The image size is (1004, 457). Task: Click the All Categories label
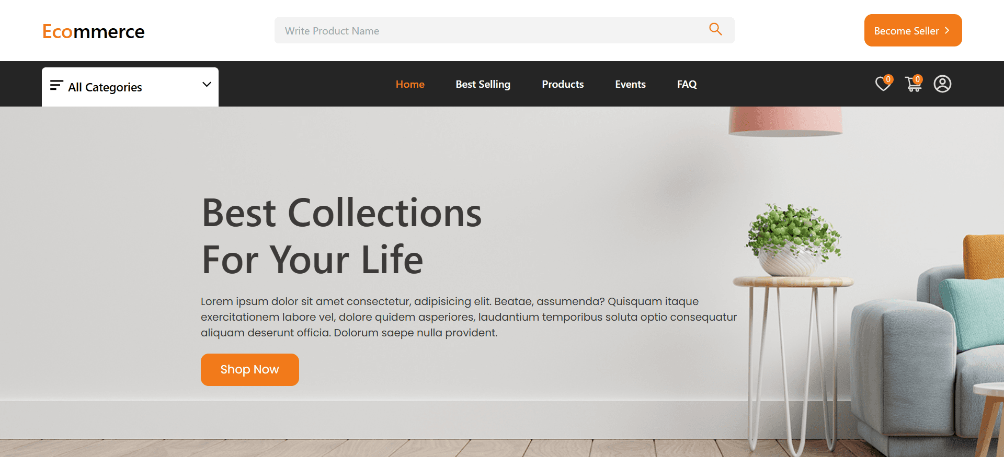tap(105, 87)
